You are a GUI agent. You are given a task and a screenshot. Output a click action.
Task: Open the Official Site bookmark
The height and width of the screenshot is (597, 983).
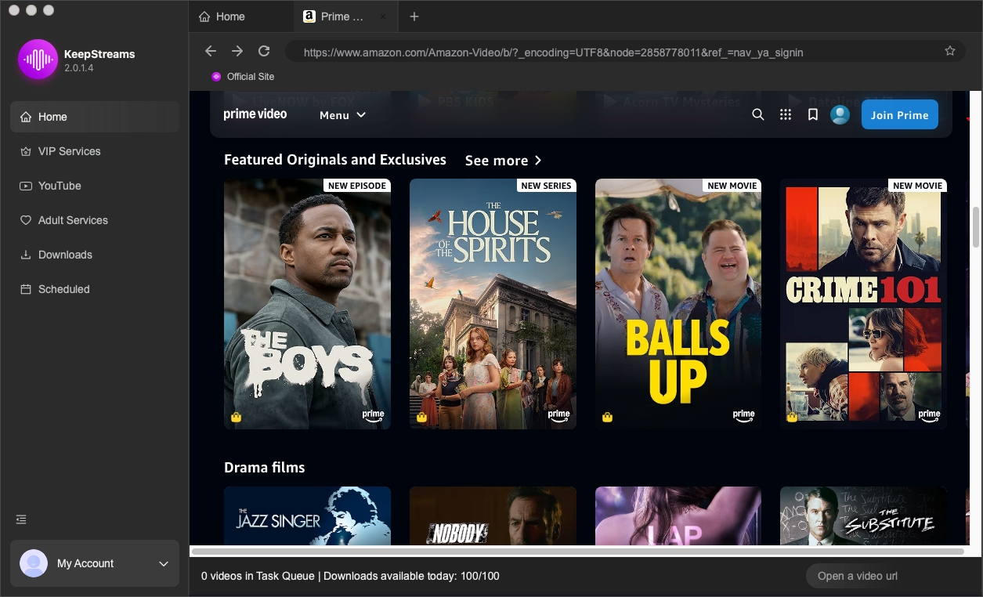pyautogui.click(x=243, y=77)
